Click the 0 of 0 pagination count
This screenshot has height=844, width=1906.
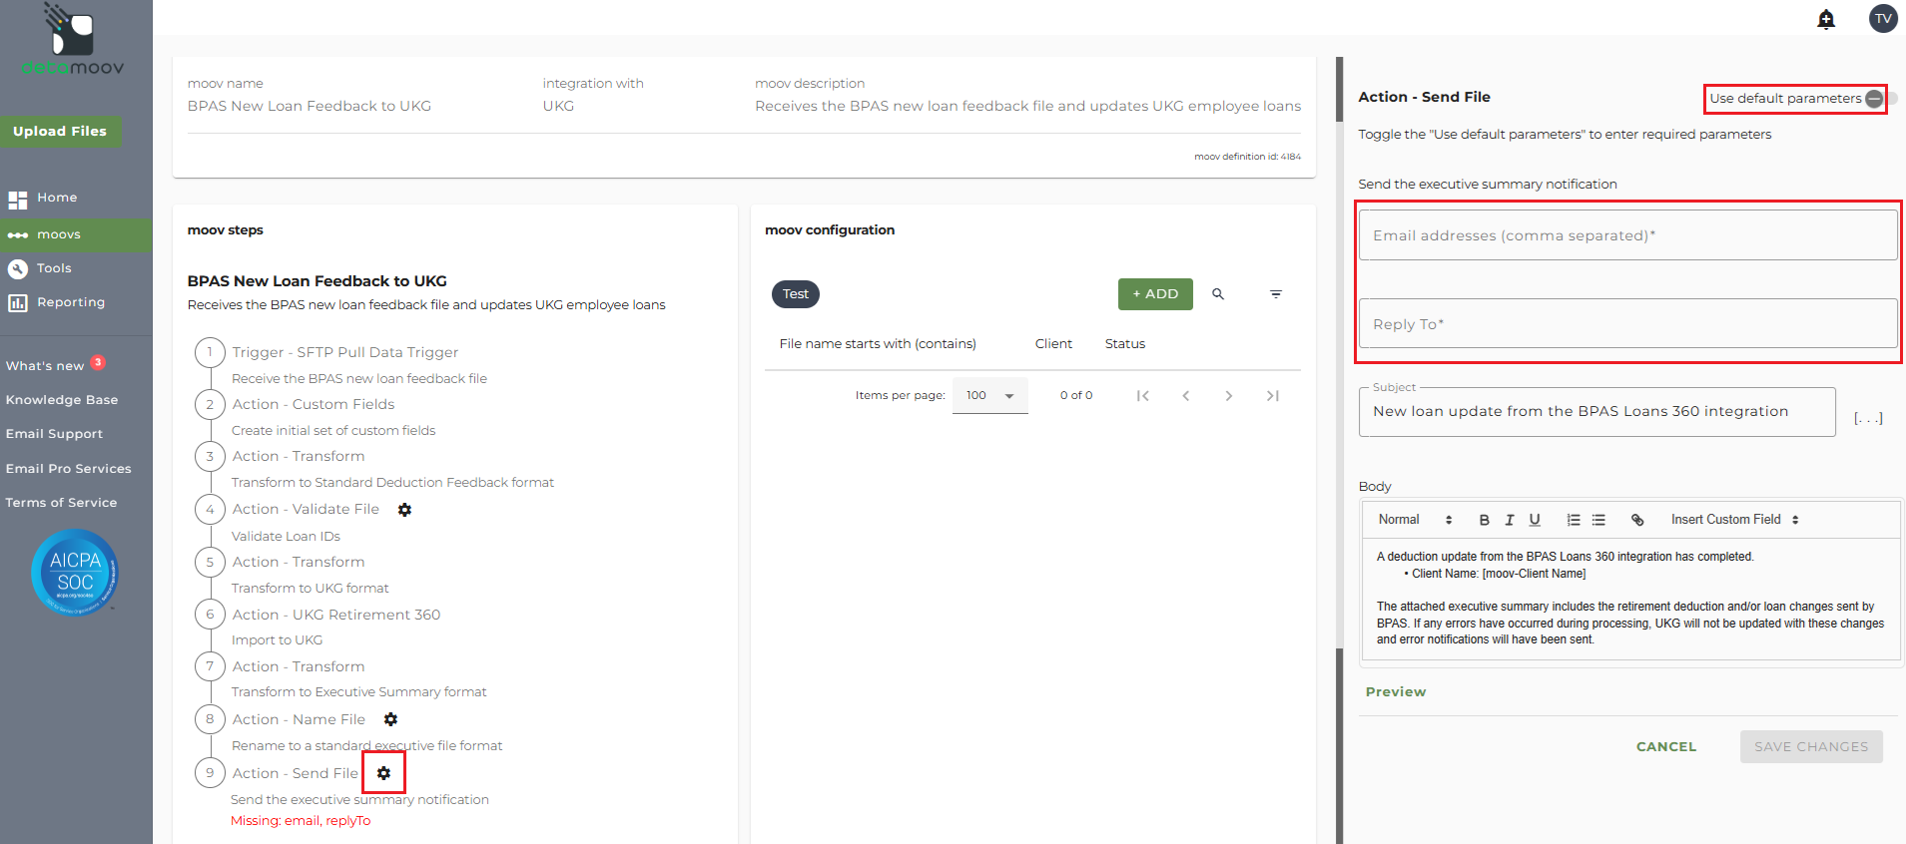click(1076, 396)
